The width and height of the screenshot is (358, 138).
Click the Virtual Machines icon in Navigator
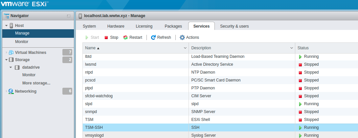coord(11,53)
